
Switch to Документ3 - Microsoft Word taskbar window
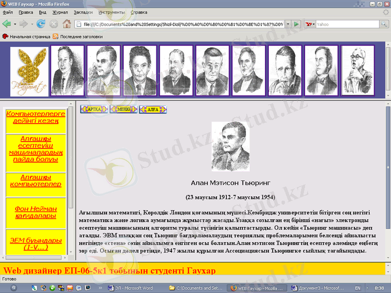point(317,288)
